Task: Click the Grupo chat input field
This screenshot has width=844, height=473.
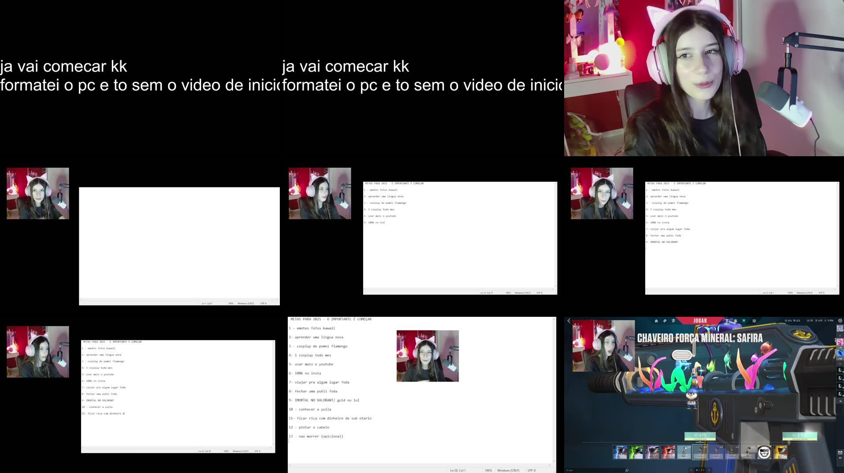Action: (594, 470)
